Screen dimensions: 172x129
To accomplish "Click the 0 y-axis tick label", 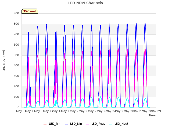I will tap(18, 107).
